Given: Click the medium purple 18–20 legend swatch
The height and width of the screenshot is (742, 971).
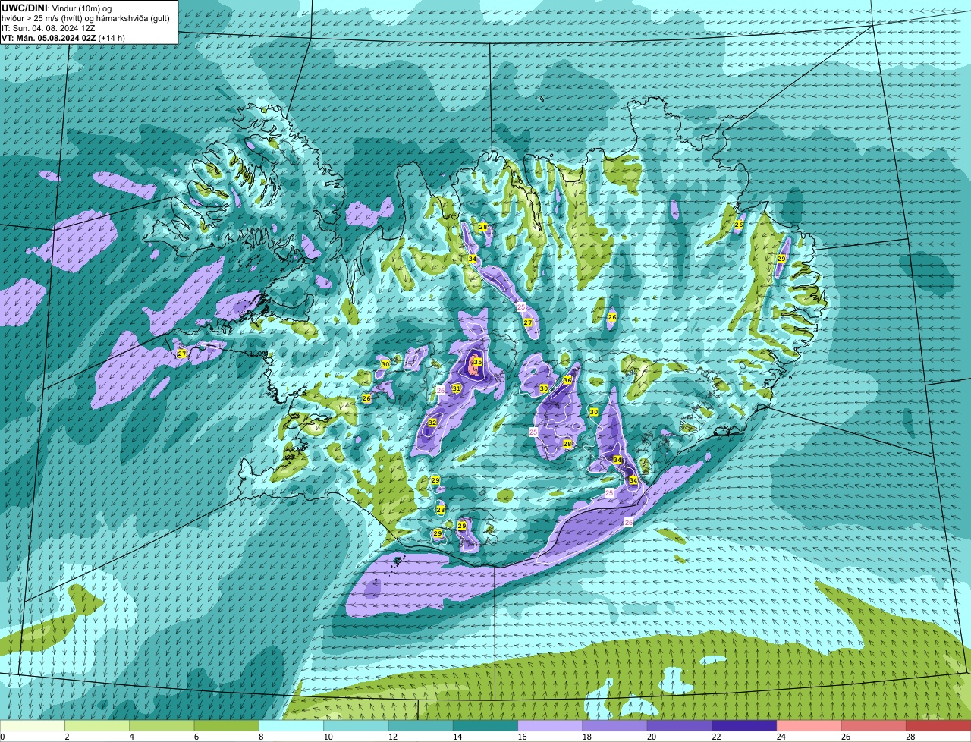Looking at the screenshot, I should tap(615, 725).
